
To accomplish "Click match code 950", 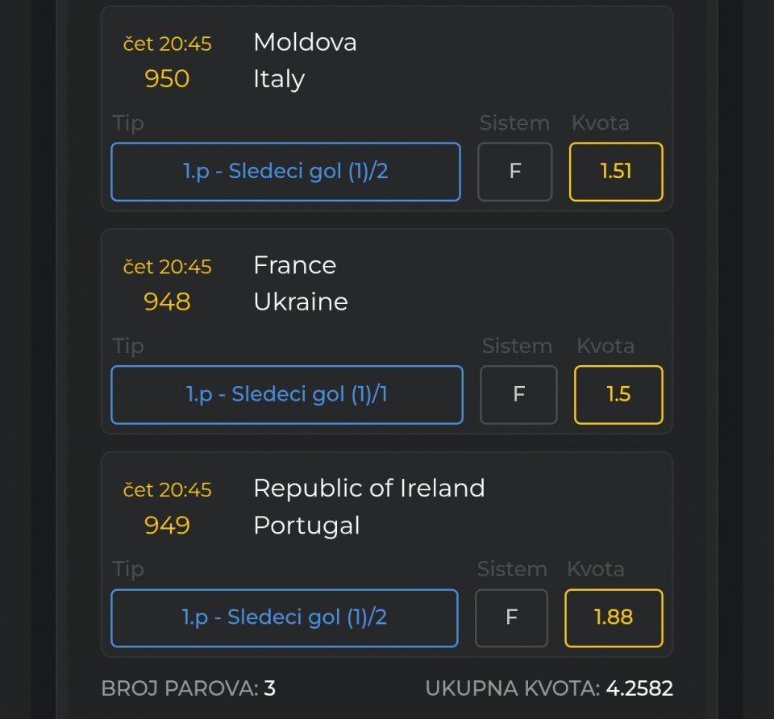I will [167, 79].
